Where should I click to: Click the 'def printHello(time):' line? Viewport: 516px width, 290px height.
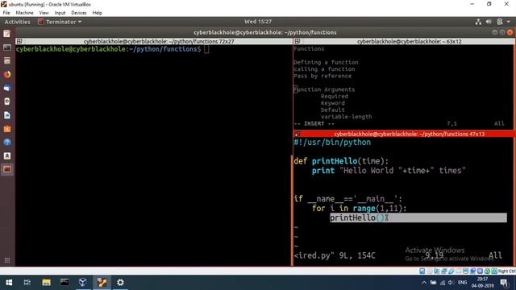(341, 161)
